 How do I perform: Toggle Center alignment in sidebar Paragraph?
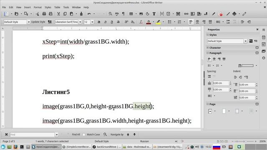click(214, 59)
